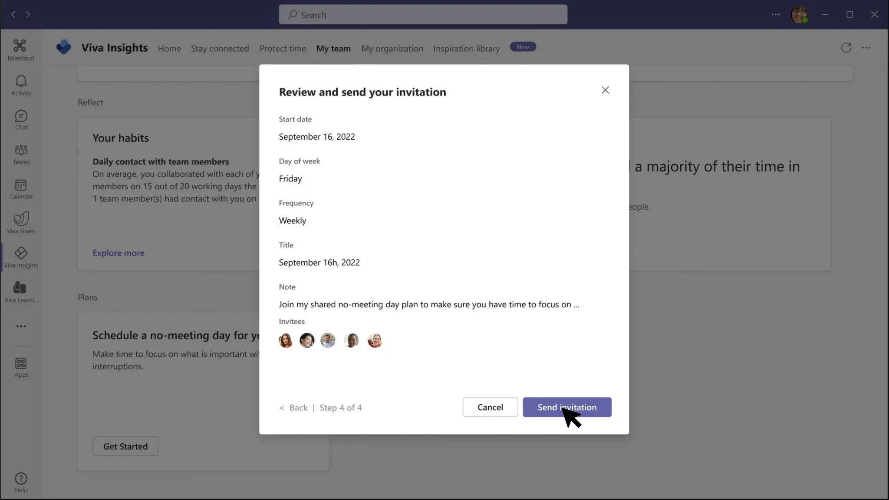The width and height of the screenshot is (889, 500).
Task: Go Back to the previous step
Action: click(298, 408)
